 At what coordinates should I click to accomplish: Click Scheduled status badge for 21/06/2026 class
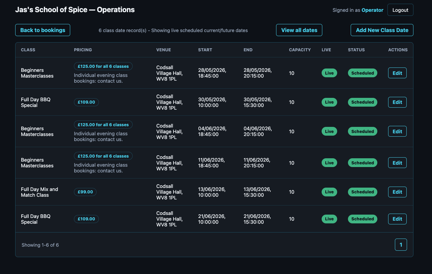[x=362, y=219]
